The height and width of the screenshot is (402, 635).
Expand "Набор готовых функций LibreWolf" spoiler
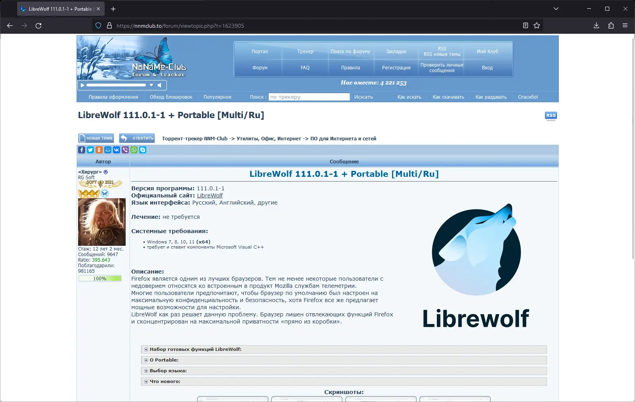pyautogui.click(x=344, y=349)
